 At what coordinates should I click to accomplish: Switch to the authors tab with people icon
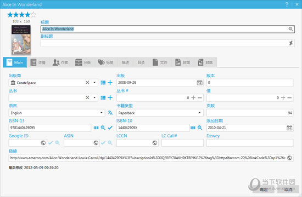point(60,62)
